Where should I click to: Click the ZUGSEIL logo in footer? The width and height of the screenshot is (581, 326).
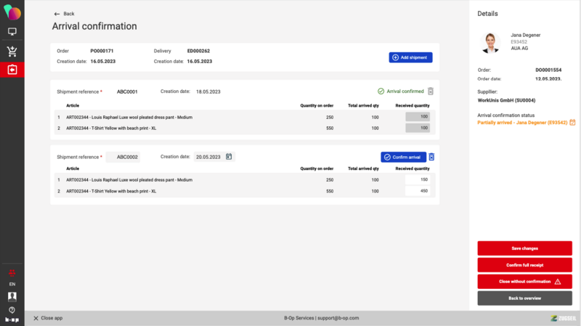click(564, 318)
